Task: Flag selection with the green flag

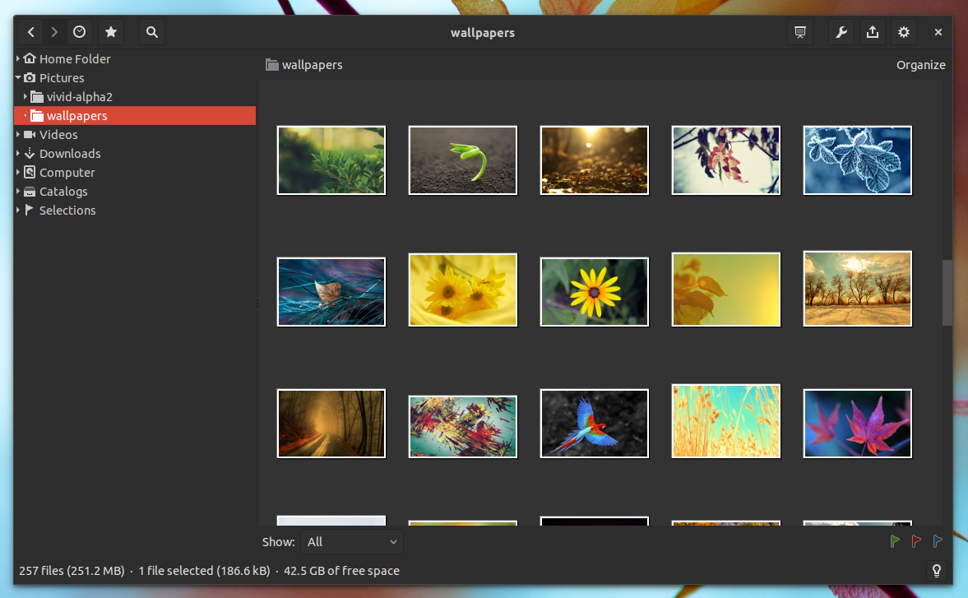Action: click(x=895, y=541)
